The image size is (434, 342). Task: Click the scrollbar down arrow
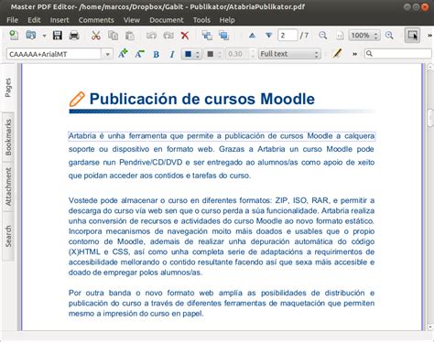pyautogui.click(x=430, y=327)
